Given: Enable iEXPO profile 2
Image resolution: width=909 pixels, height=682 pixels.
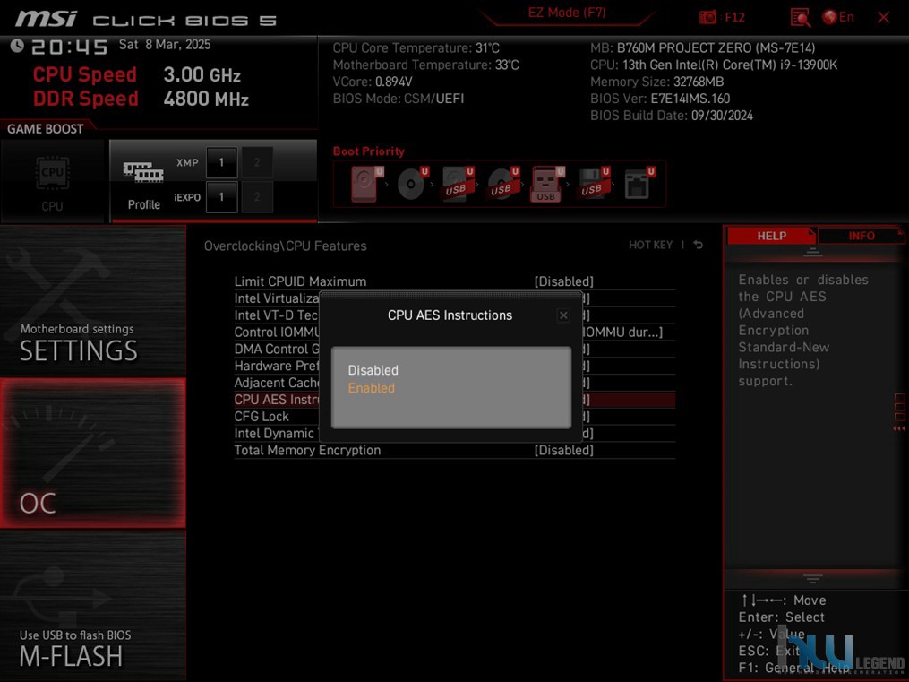Looking at the screenshot, I should [257, 196].
